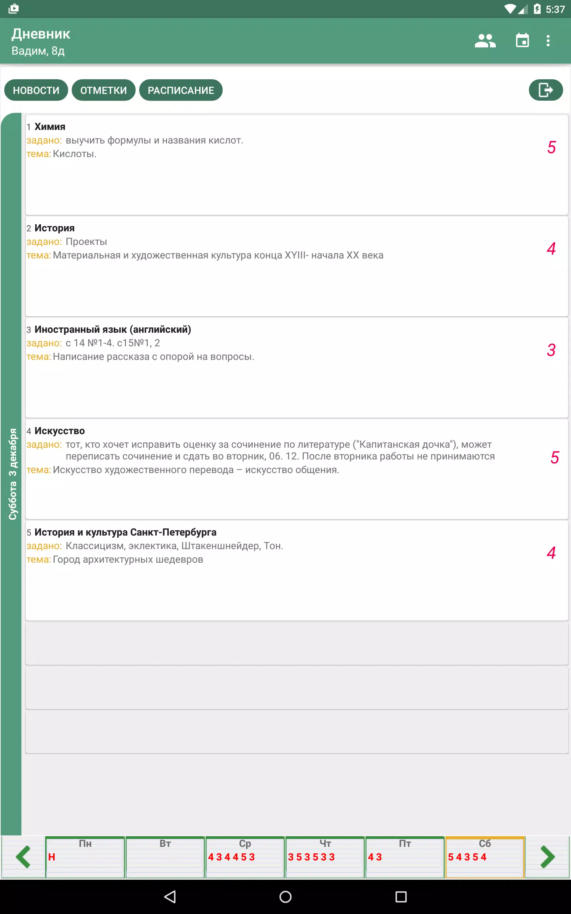Screen dimensions: 571x914
Task: Select Saturday (Сб) day tab
Action: click(485, 857)
